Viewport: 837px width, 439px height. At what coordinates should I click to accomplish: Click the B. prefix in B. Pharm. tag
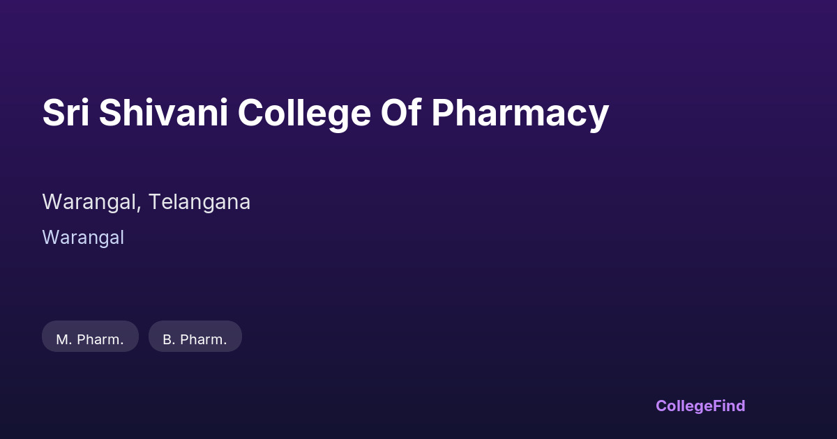pyautogui.click(x=168, y=339)
